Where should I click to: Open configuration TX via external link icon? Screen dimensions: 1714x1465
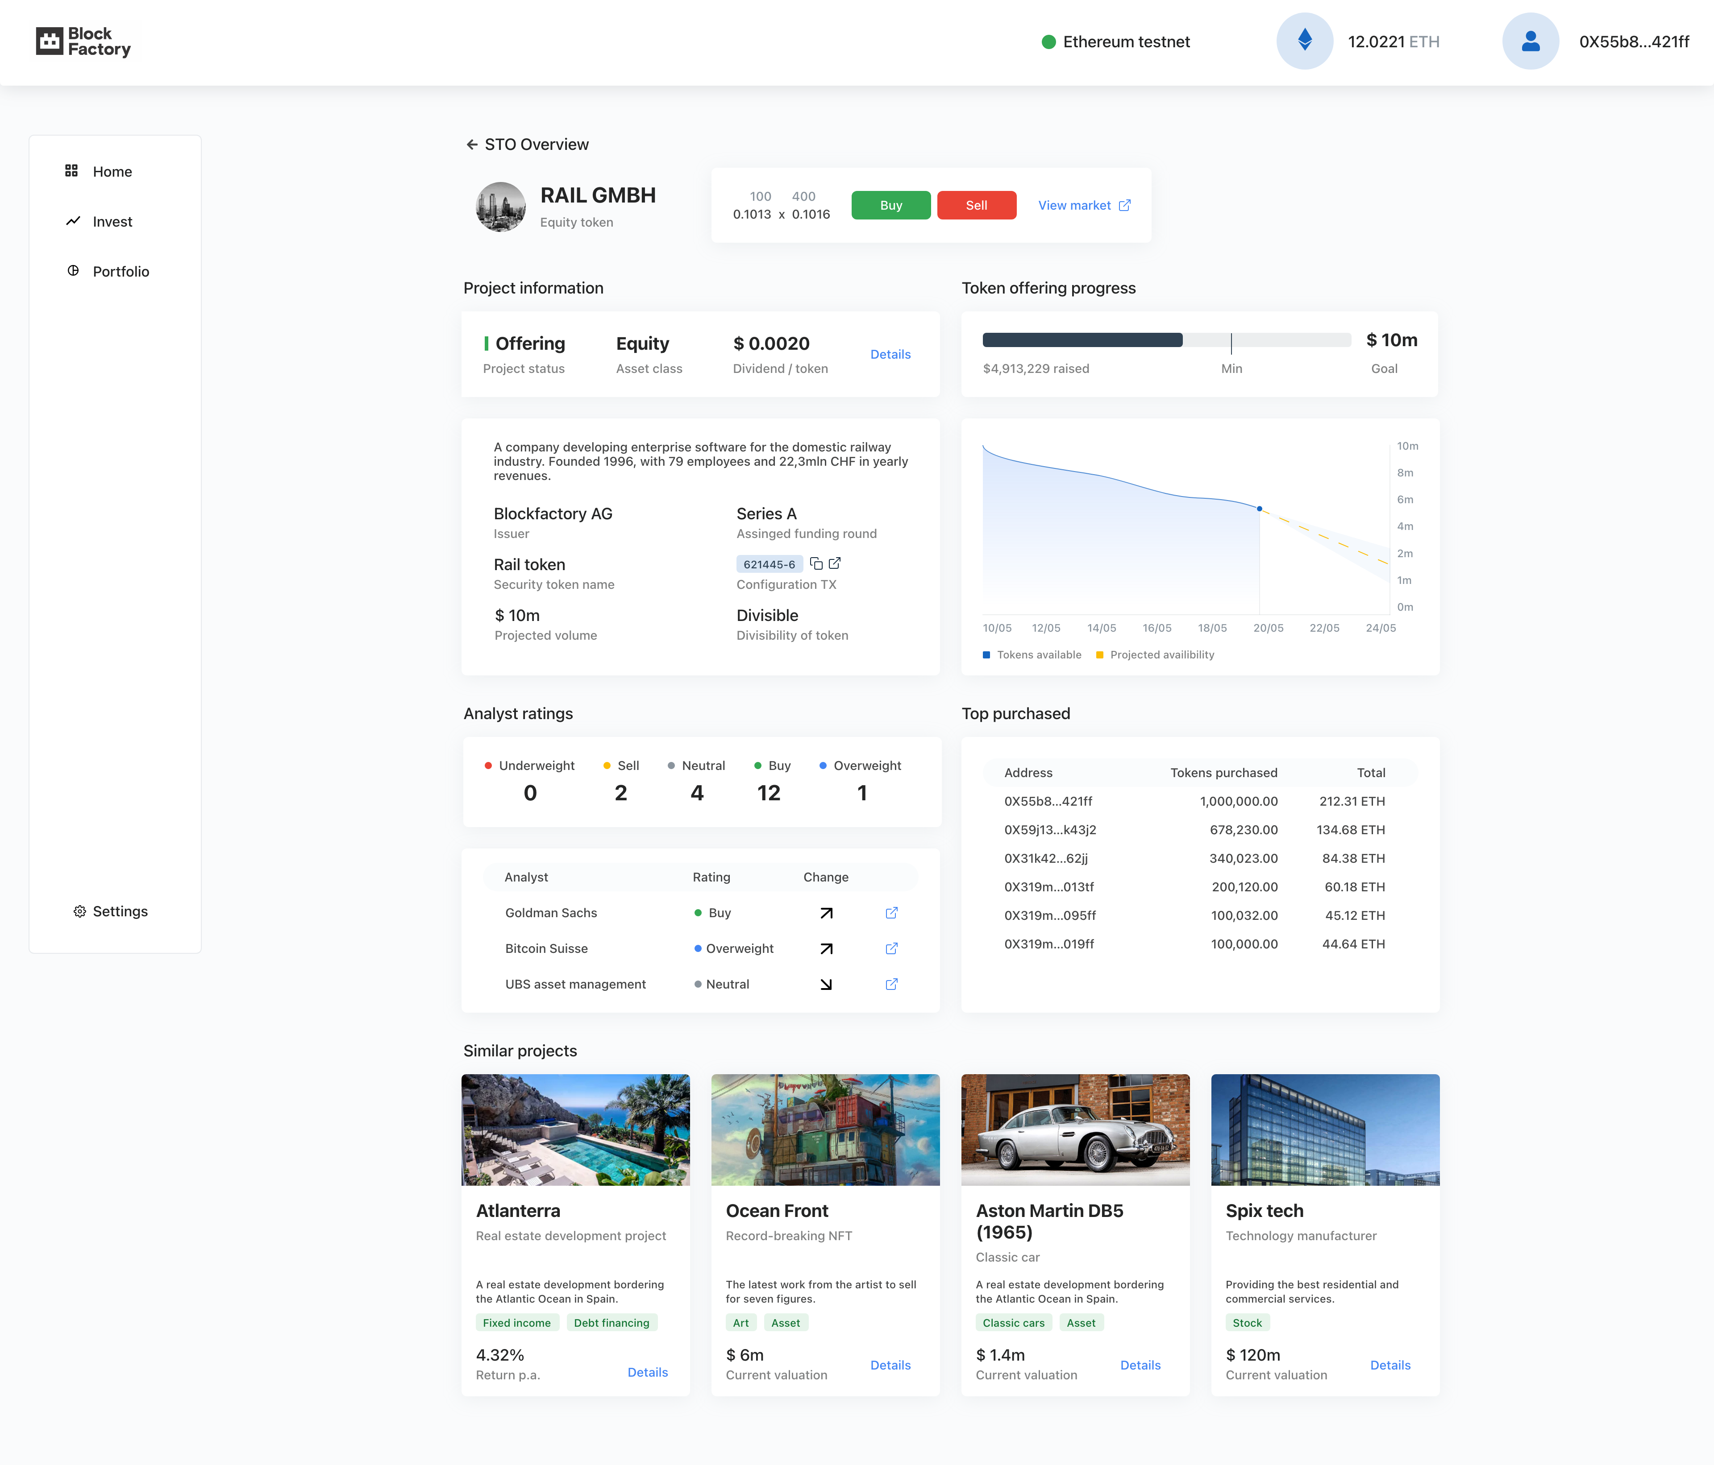tap(835, 563)
